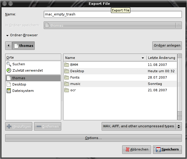The width and height of the screenshot is (187, 159).
Task: Click the 'Heute um 00:32' cell
Action: click(x=161, y=71)
